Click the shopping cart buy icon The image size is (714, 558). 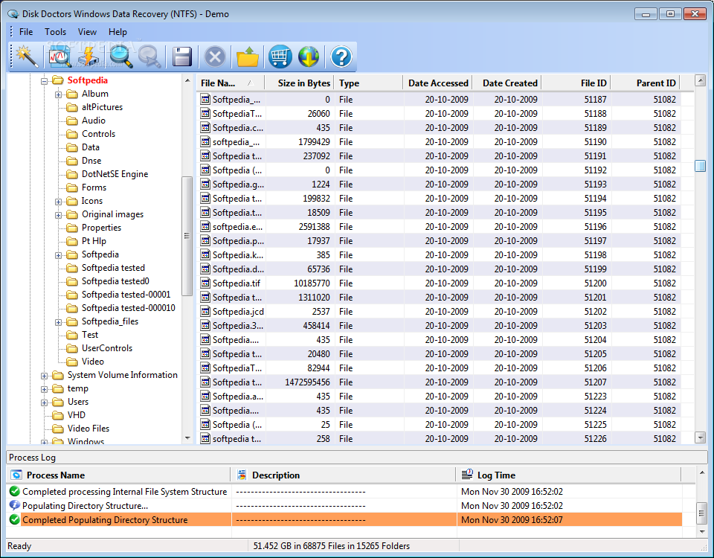pos(280,57)
